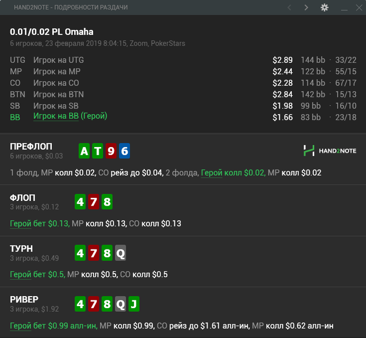Click UTG stack '$2.89'
The height and width of the screenshot is (338, 366).
[x=283, y=60]
